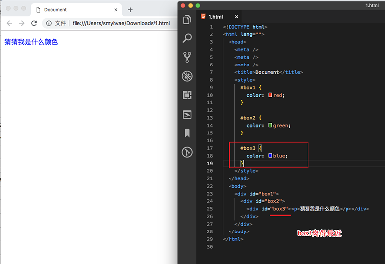
Task: Open the Search panel magnifier icon
Action: [187, 38]
